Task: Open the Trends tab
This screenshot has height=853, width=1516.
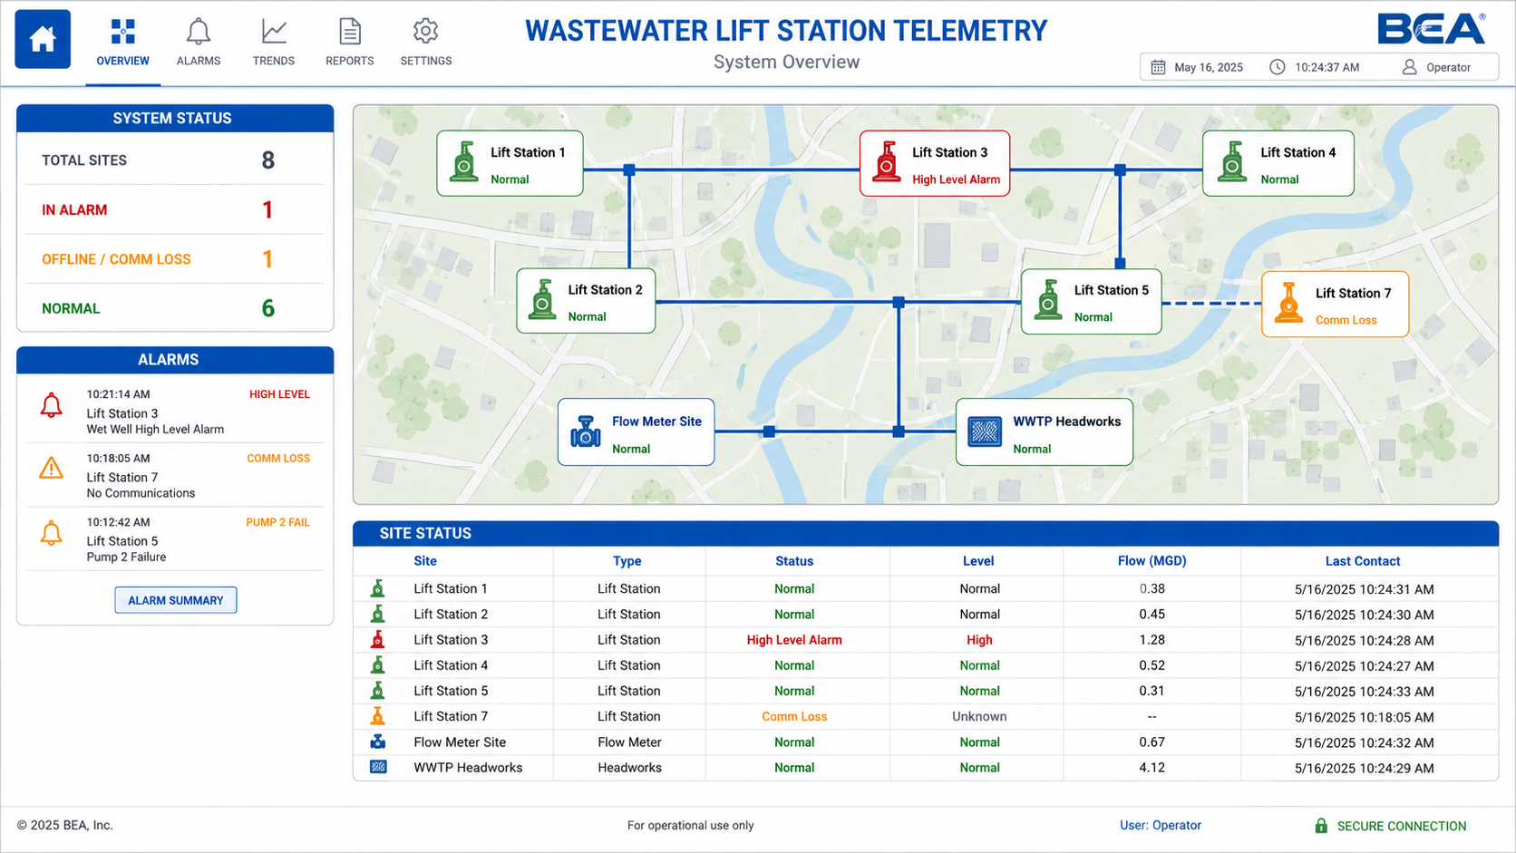Action: pos(274,43)
